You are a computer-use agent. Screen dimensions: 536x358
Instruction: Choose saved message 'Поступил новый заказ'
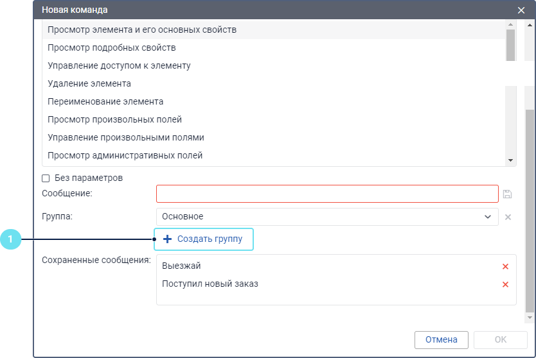coord(210,284)
